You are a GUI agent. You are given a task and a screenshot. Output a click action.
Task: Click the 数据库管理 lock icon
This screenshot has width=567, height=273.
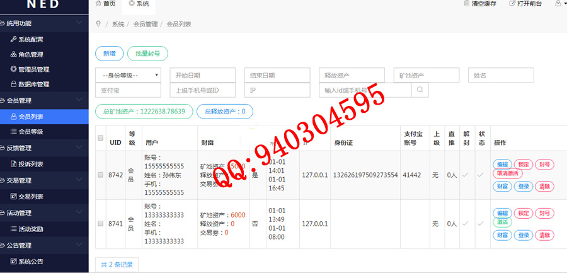pyautogui.click(x=13, y=84)
